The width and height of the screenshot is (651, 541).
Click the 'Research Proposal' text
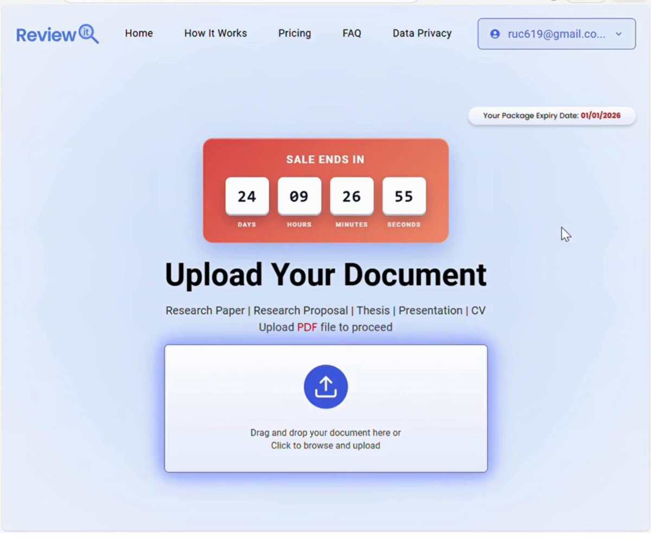[x=301, y=310]
